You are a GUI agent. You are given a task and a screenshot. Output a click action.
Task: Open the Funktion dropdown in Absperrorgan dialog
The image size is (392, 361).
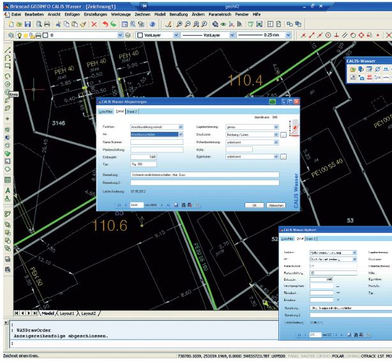[181, 127]
